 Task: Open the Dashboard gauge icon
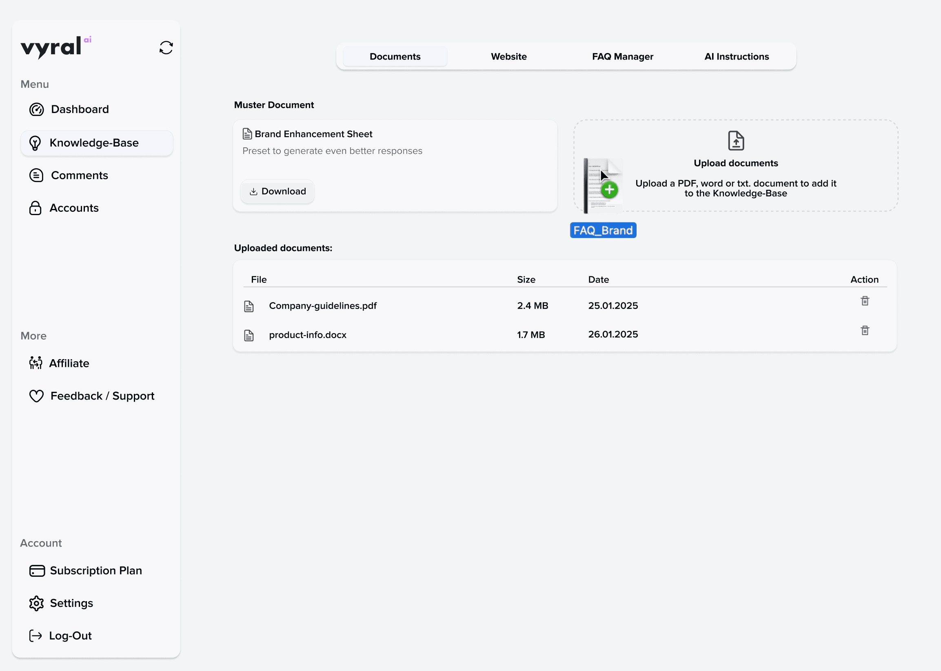[x=36, y=109]
